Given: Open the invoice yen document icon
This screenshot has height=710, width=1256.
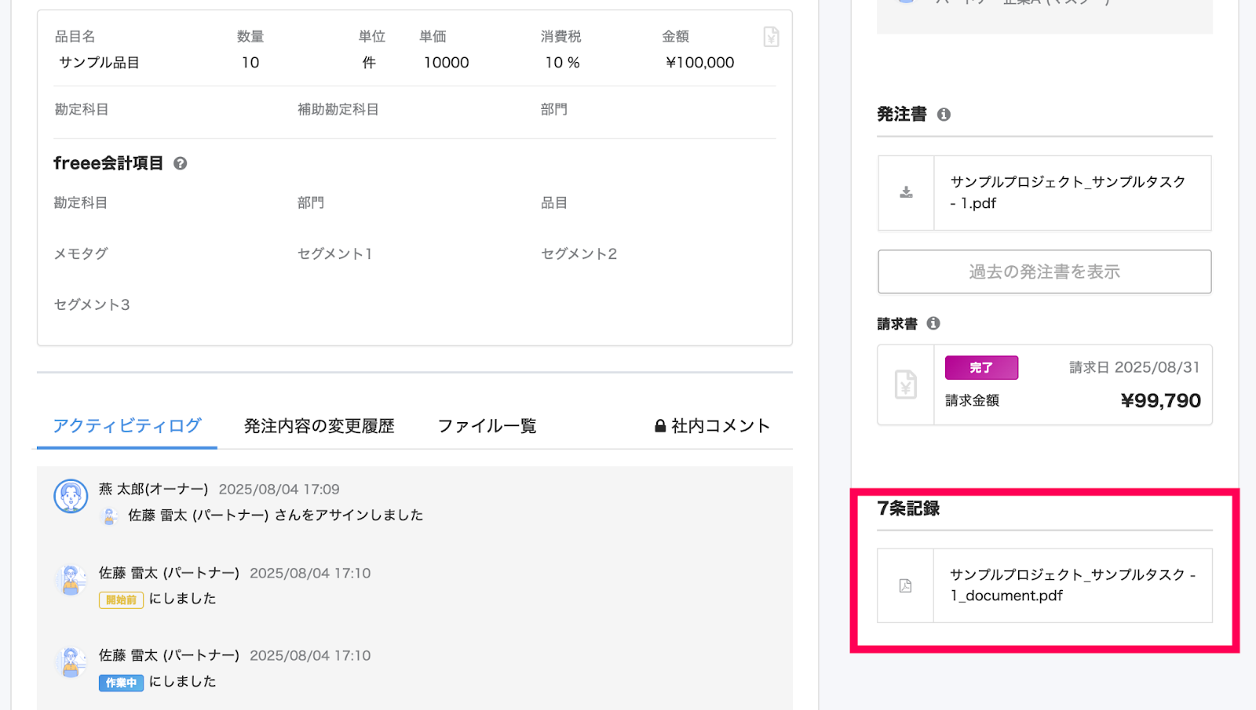Looking at the screenshot, I should (x=906, y=384).
